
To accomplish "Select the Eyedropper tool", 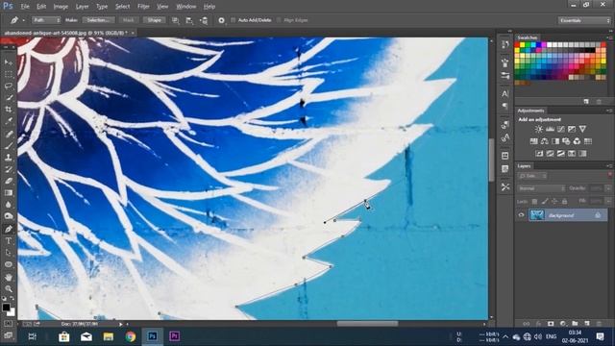I will click(x=9, y=121).
